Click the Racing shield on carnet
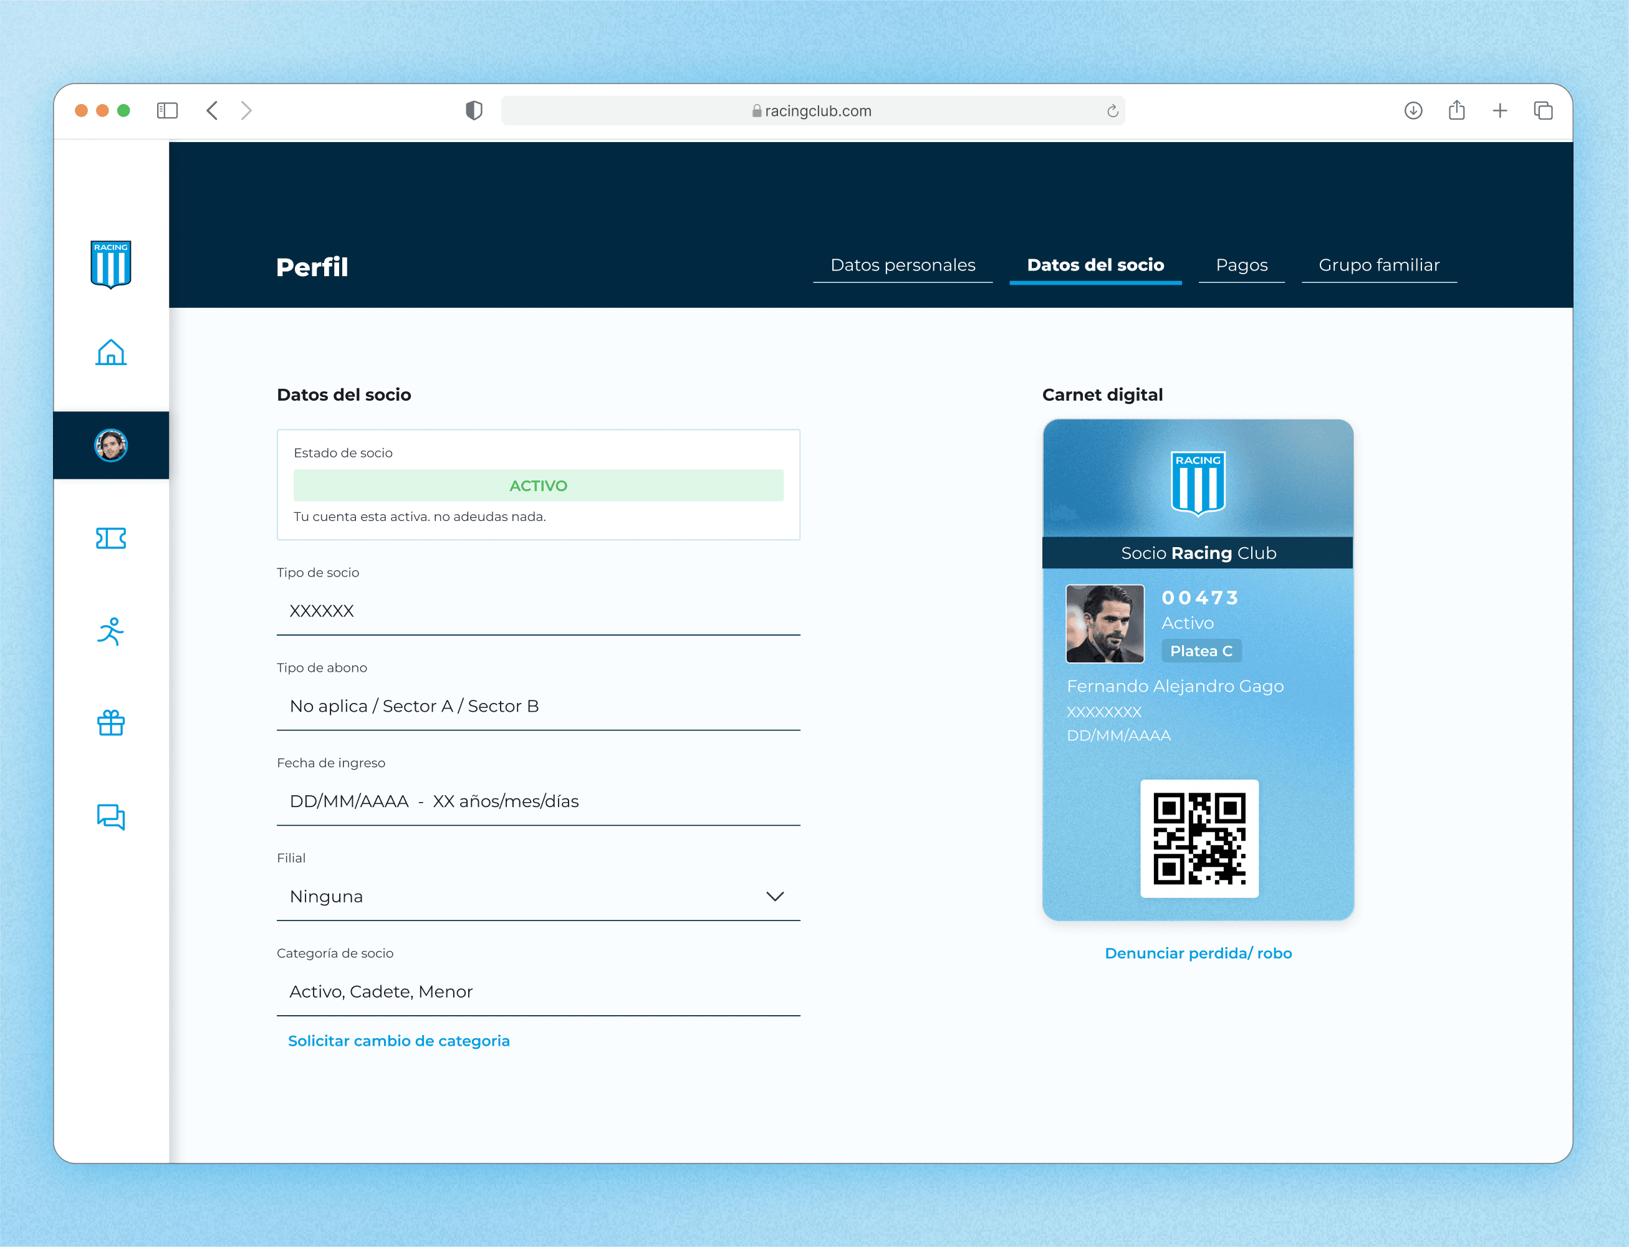 [1198, 483]
